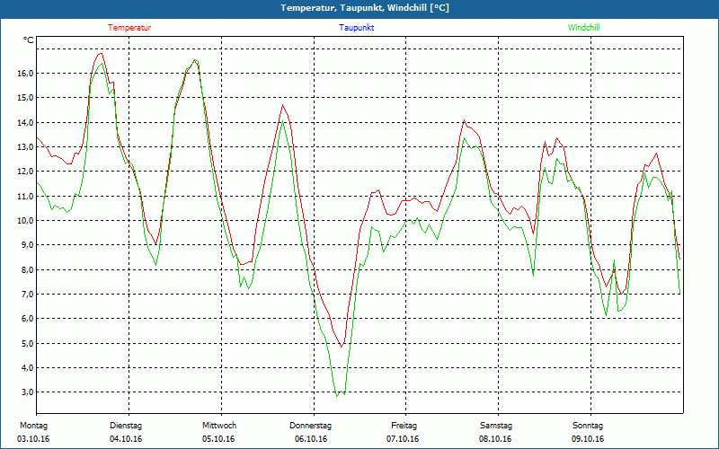
Task: Click the 15,0 y-axis value
Action: (25, 98)
